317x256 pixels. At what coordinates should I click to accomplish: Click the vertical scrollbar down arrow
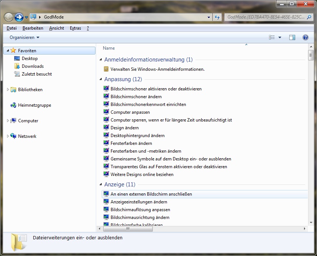(x=311, y=223)
